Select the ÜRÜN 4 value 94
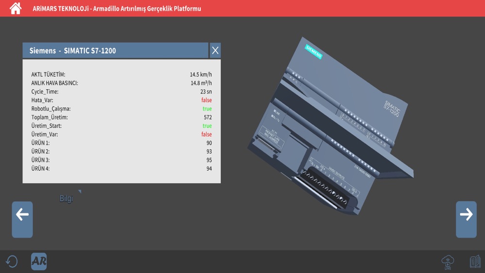The height and width of the screenshot is (273, 485). pyautogui.click(x=210, y=168)
